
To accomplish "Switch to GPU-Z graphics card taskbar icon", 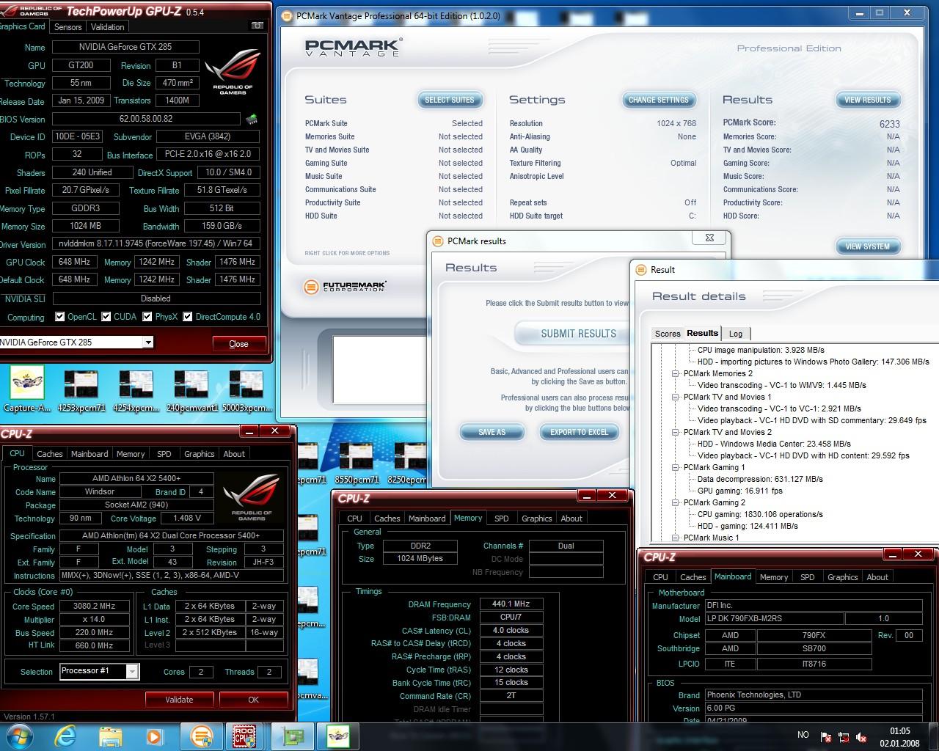I will click(293, 736).
